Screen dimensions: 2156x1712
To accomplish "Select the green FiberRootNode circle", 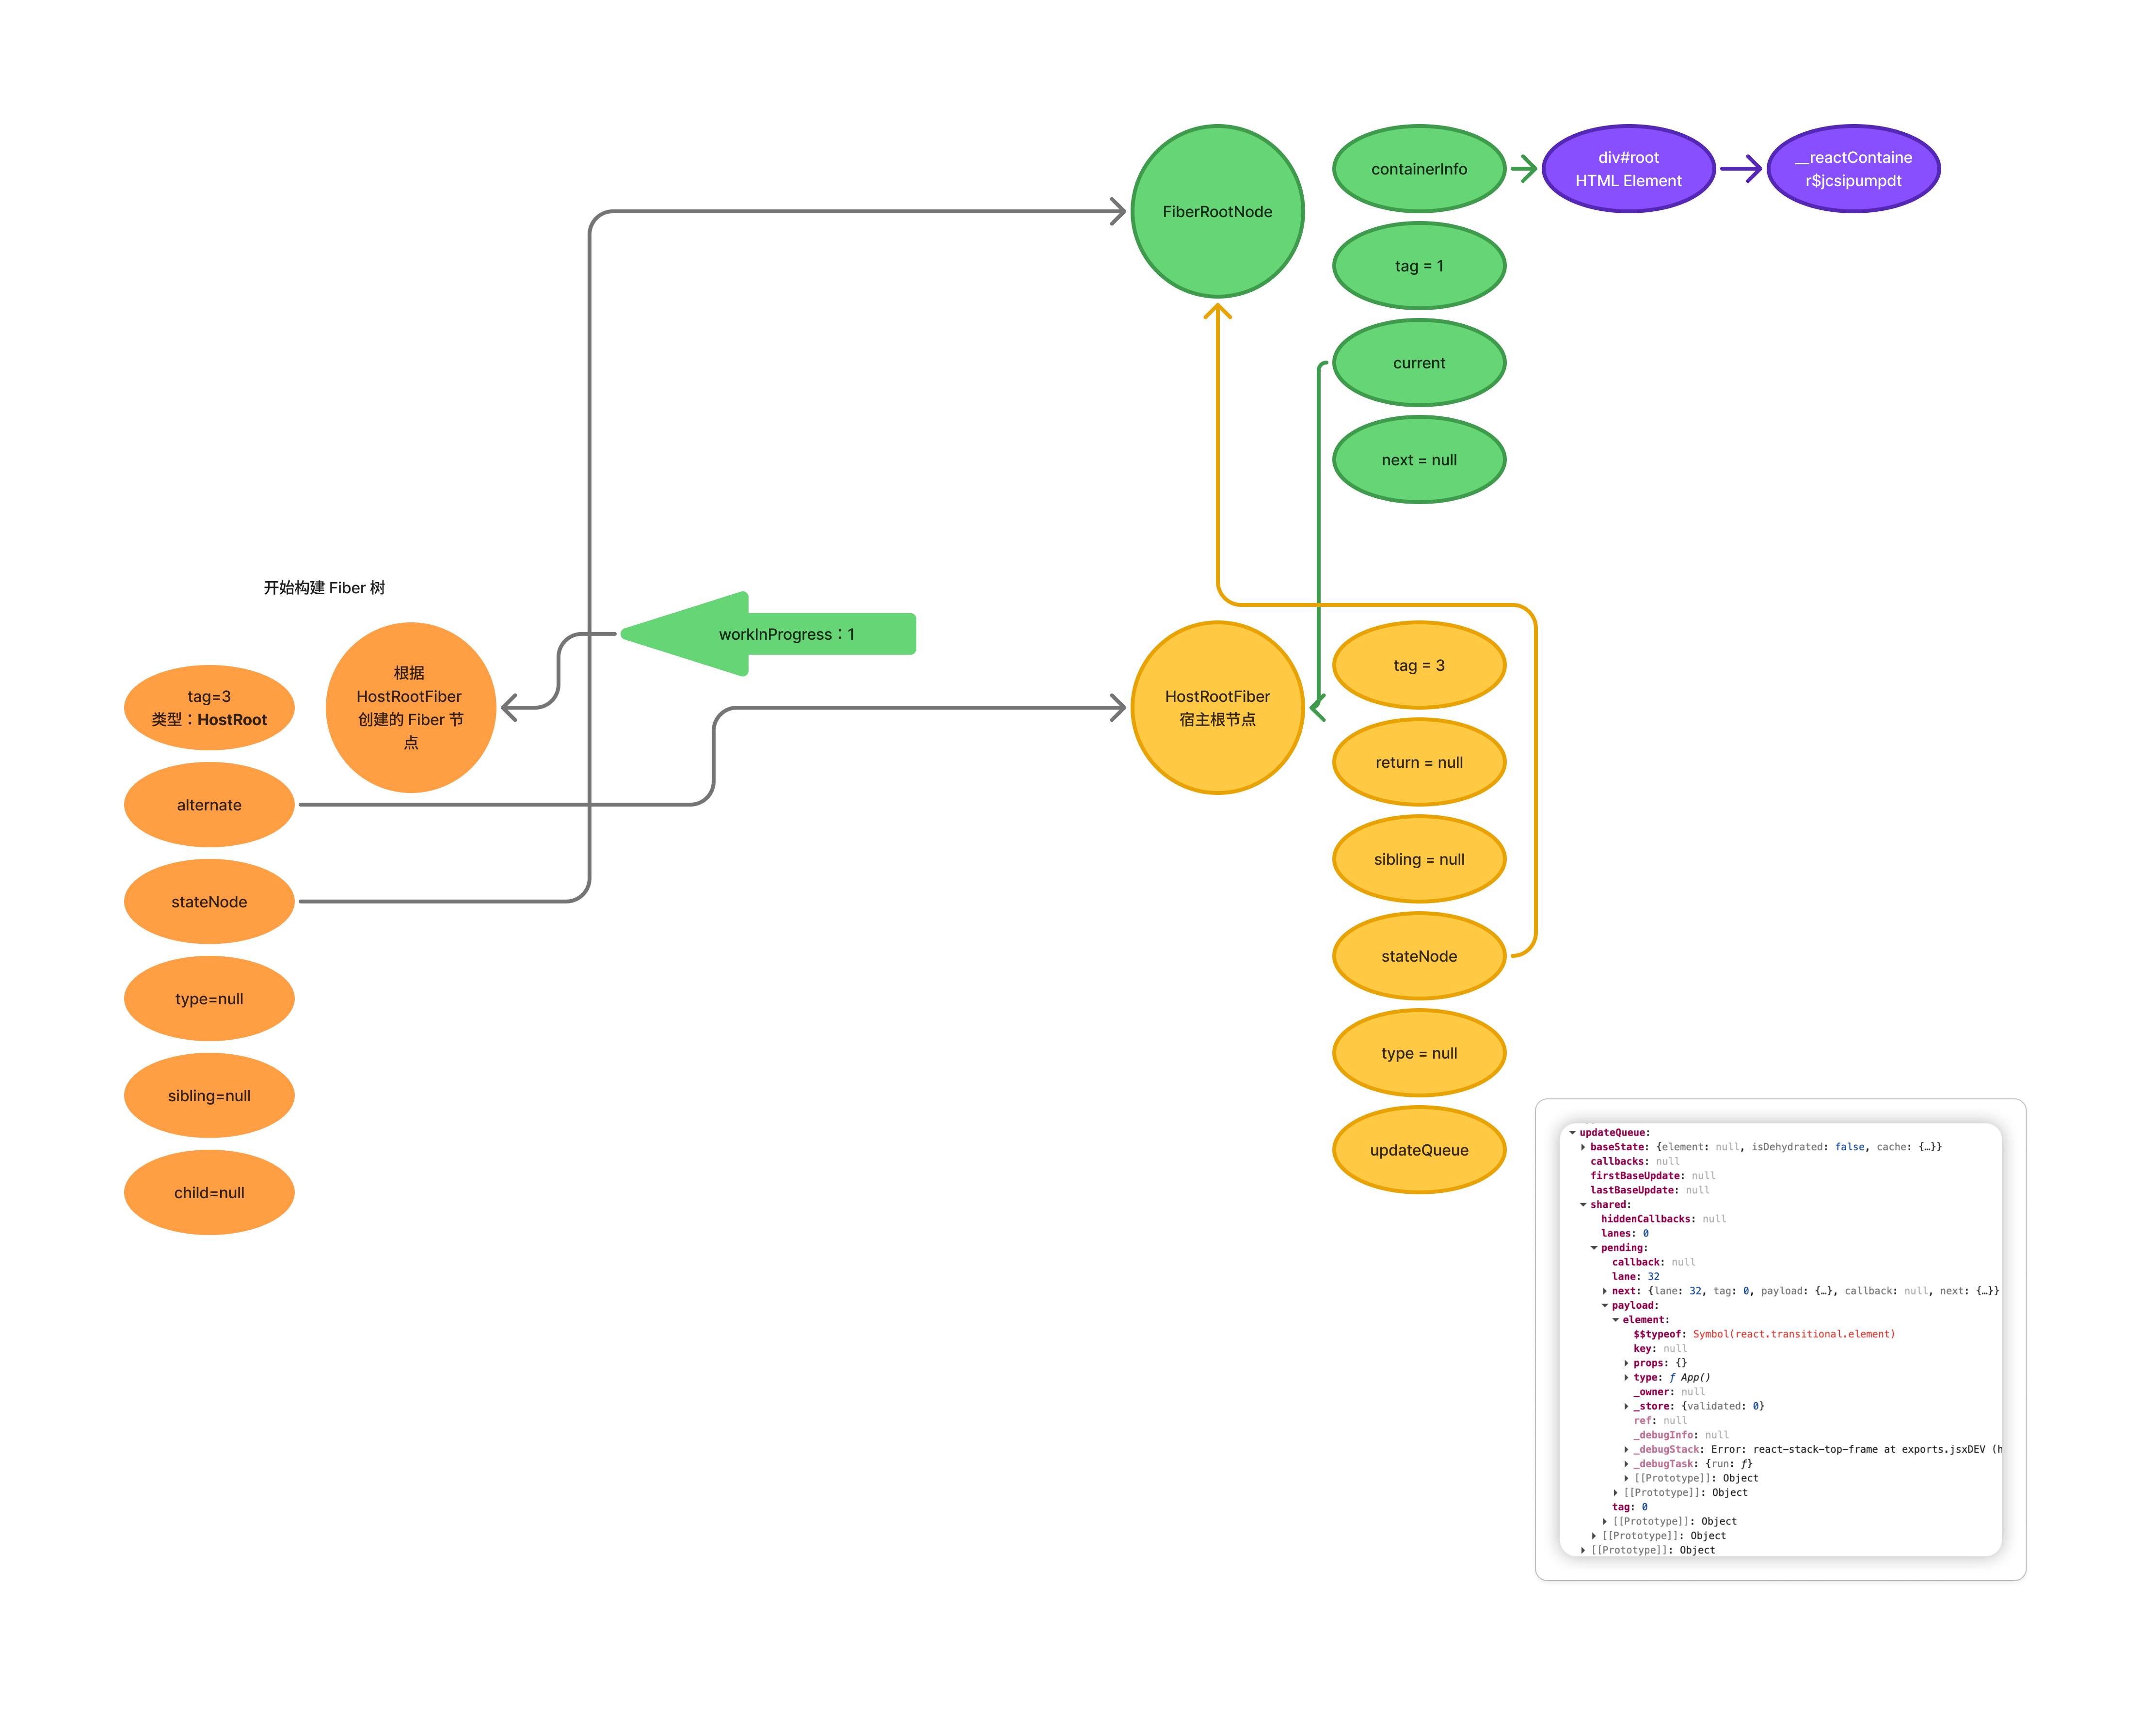I will (1216, 211).
